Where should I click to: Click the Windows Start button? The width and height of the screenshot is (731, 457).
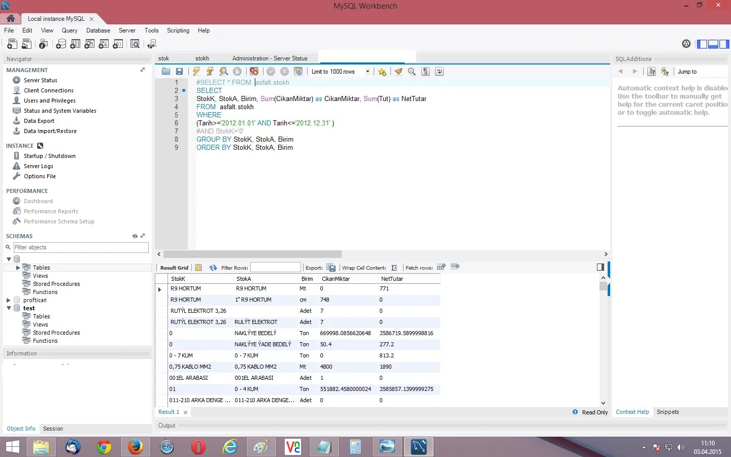pos(12,447)
